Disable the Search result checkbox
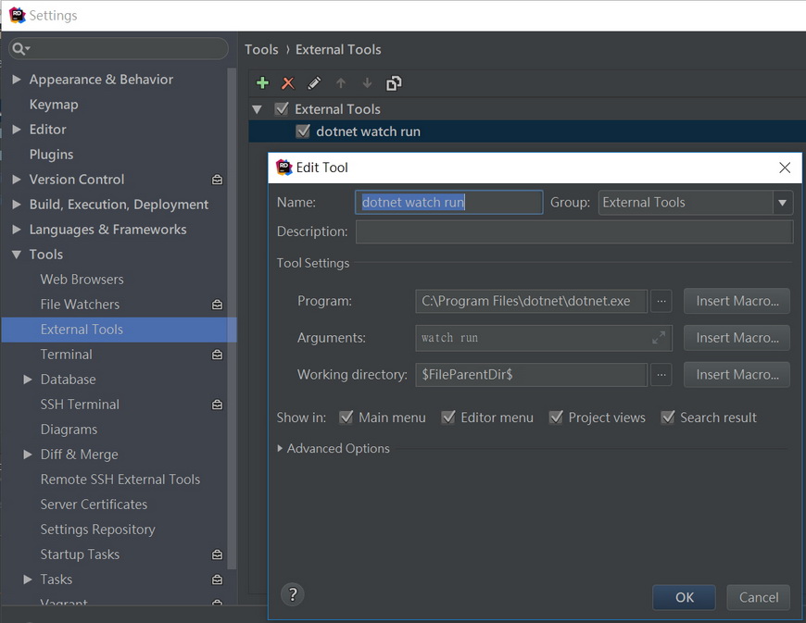This screenshot has height=623, width=806. point(667,417)
